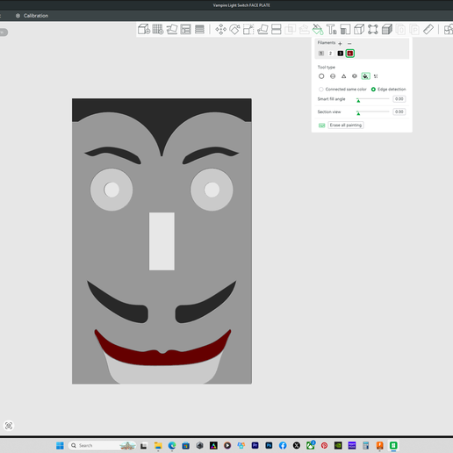Viewport: 453px width, 453px height.
Task: Select the Rotate tool icon
Action: point(234,29)
